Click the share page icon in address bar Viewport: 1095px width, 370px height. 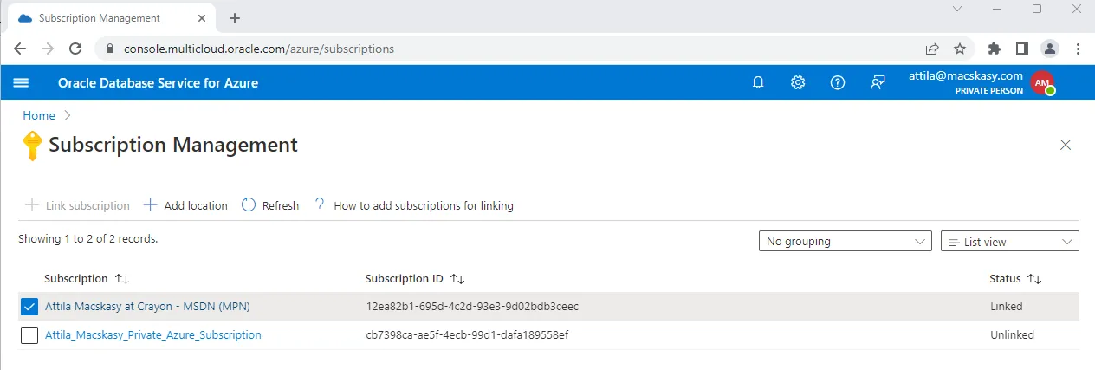(x=932, y=49)
